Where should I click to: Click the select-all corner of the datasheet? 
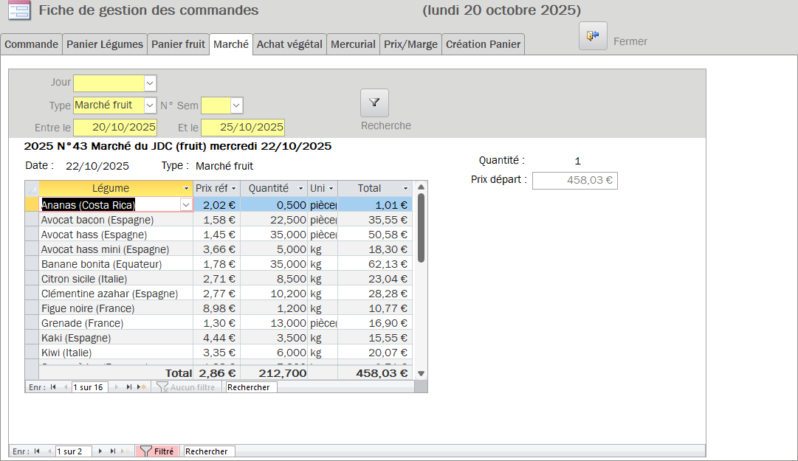32,189
